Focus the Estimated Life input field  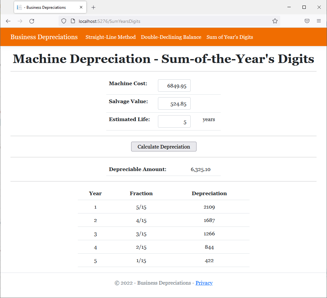click(x=174, y=121)
